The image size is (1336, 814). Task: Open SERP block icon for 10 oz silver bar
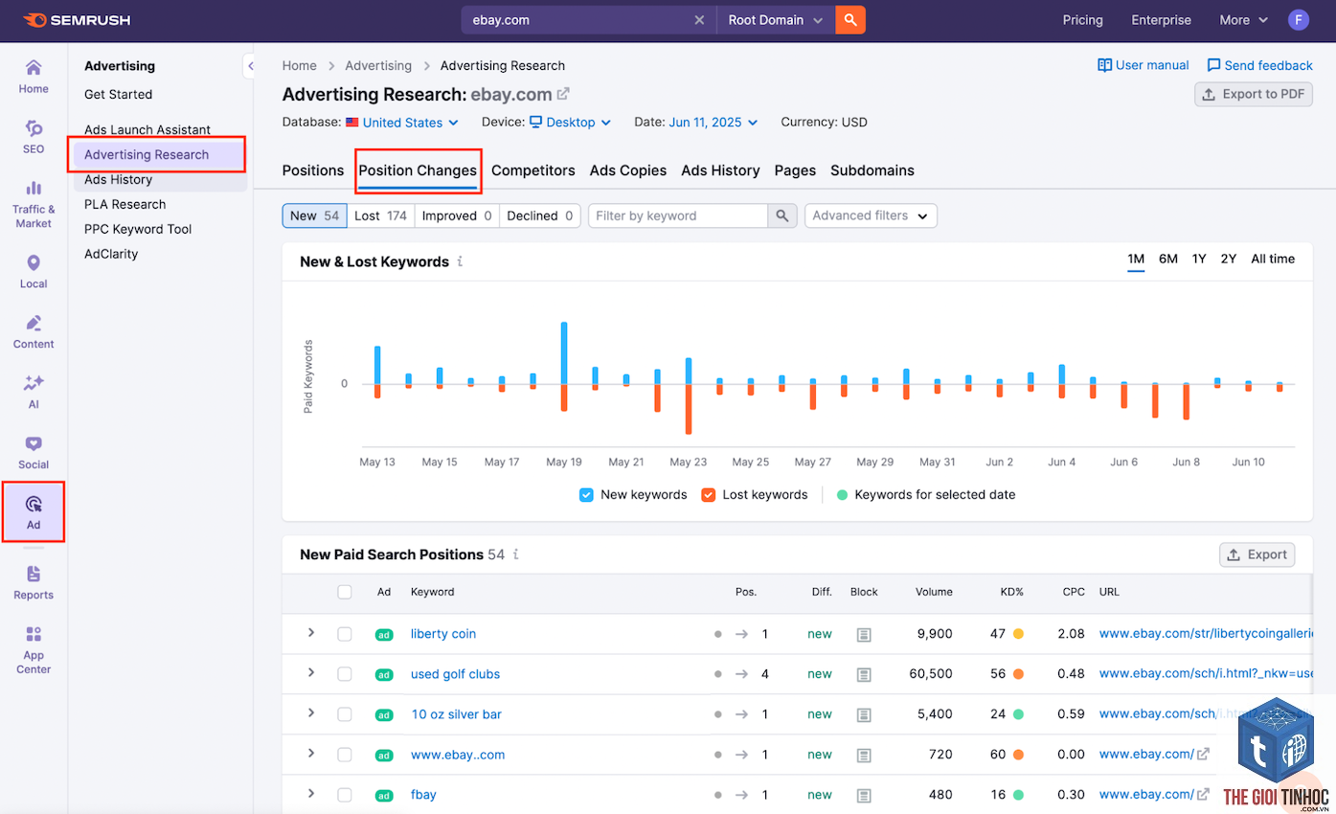pyautogui.click(x=864, y=714)
